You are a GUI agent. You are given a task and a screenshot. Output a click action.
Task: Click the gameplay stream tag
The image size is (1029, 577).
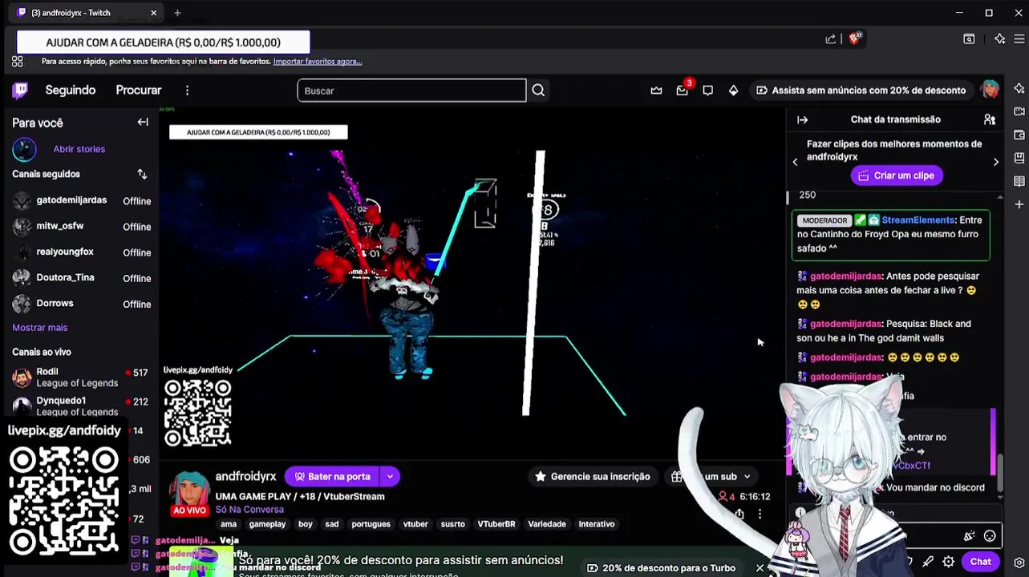tap(267, 524)
